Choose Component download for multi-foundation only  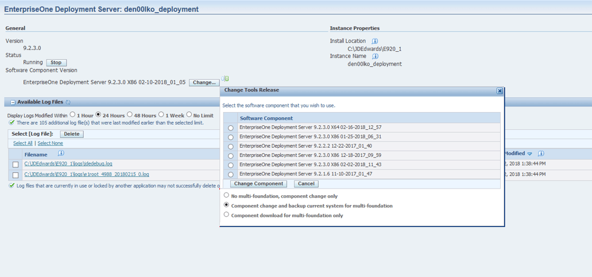coord(226,214)
